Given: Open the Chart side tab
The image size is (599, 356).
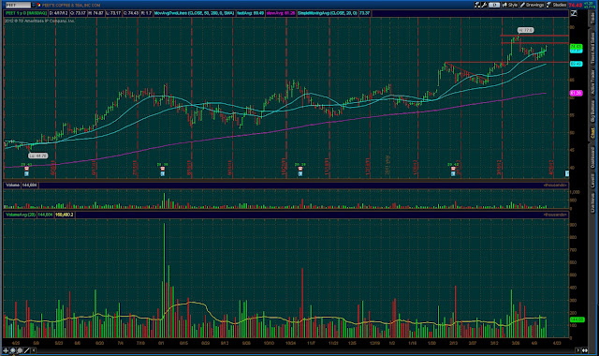Looking at the screenshot, I should [592, 133].
